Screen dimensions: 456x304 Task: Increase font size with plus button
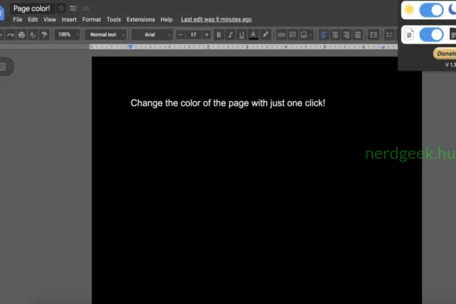pyautogui.click(x=207, y=35)
